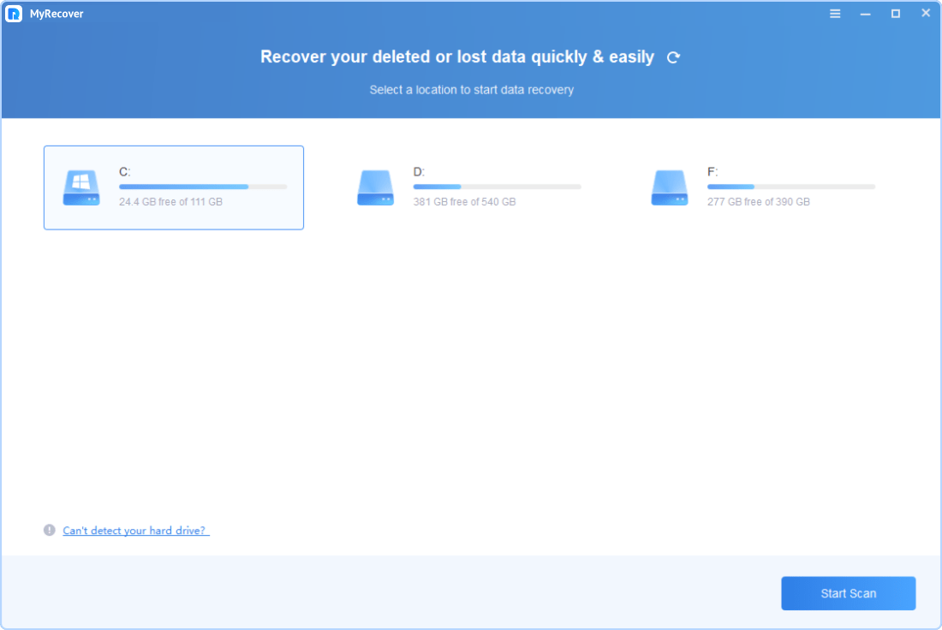
Task: Click the MyRecover title bar label
Action: 57,13
